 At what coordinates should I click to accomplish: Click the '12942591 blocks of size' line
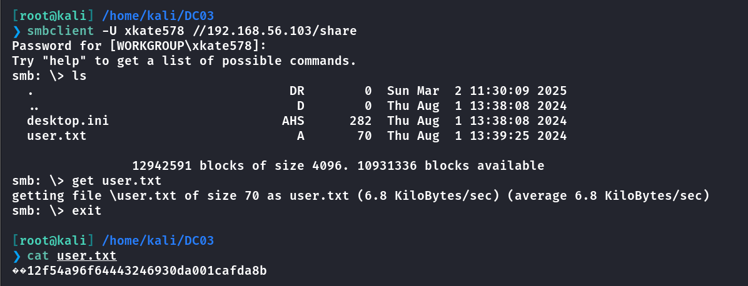[338, 166]
